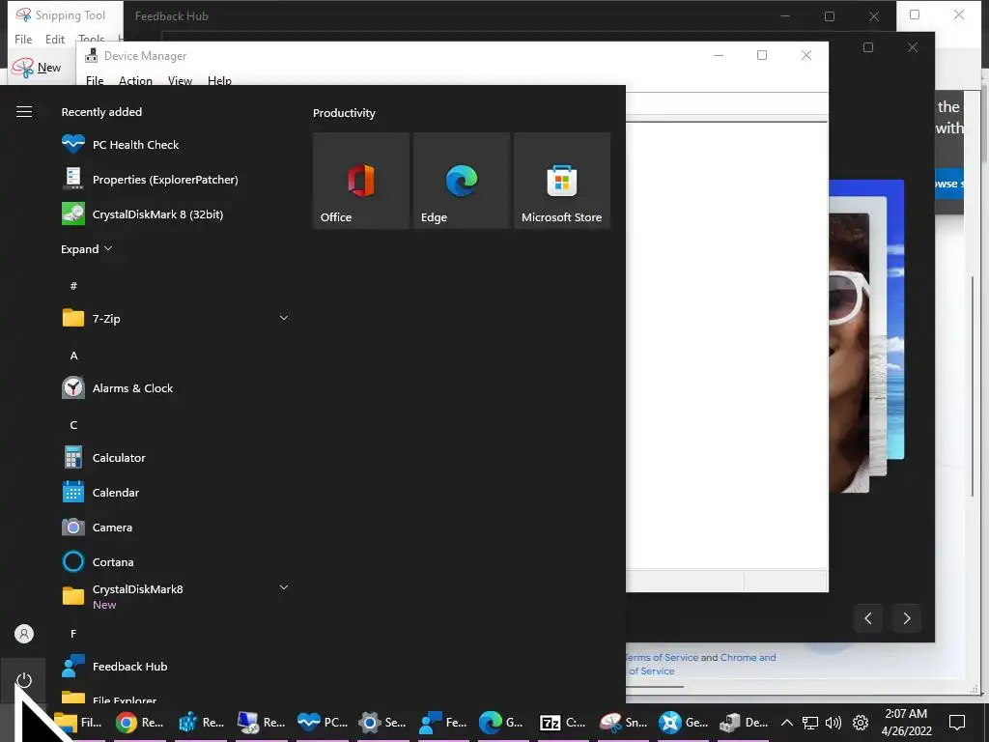
Task: Show hidden icons tray chevron
Action: 786,723
